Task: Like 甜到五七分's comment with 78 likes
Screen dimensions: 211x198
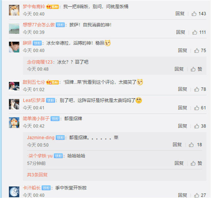Action: click(200, 89)
